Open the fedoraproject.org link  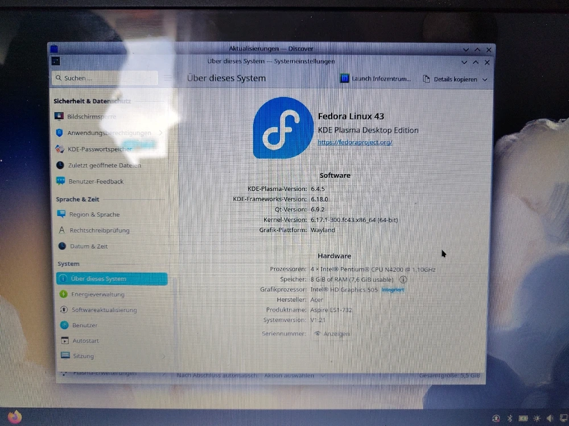(354, 142)
